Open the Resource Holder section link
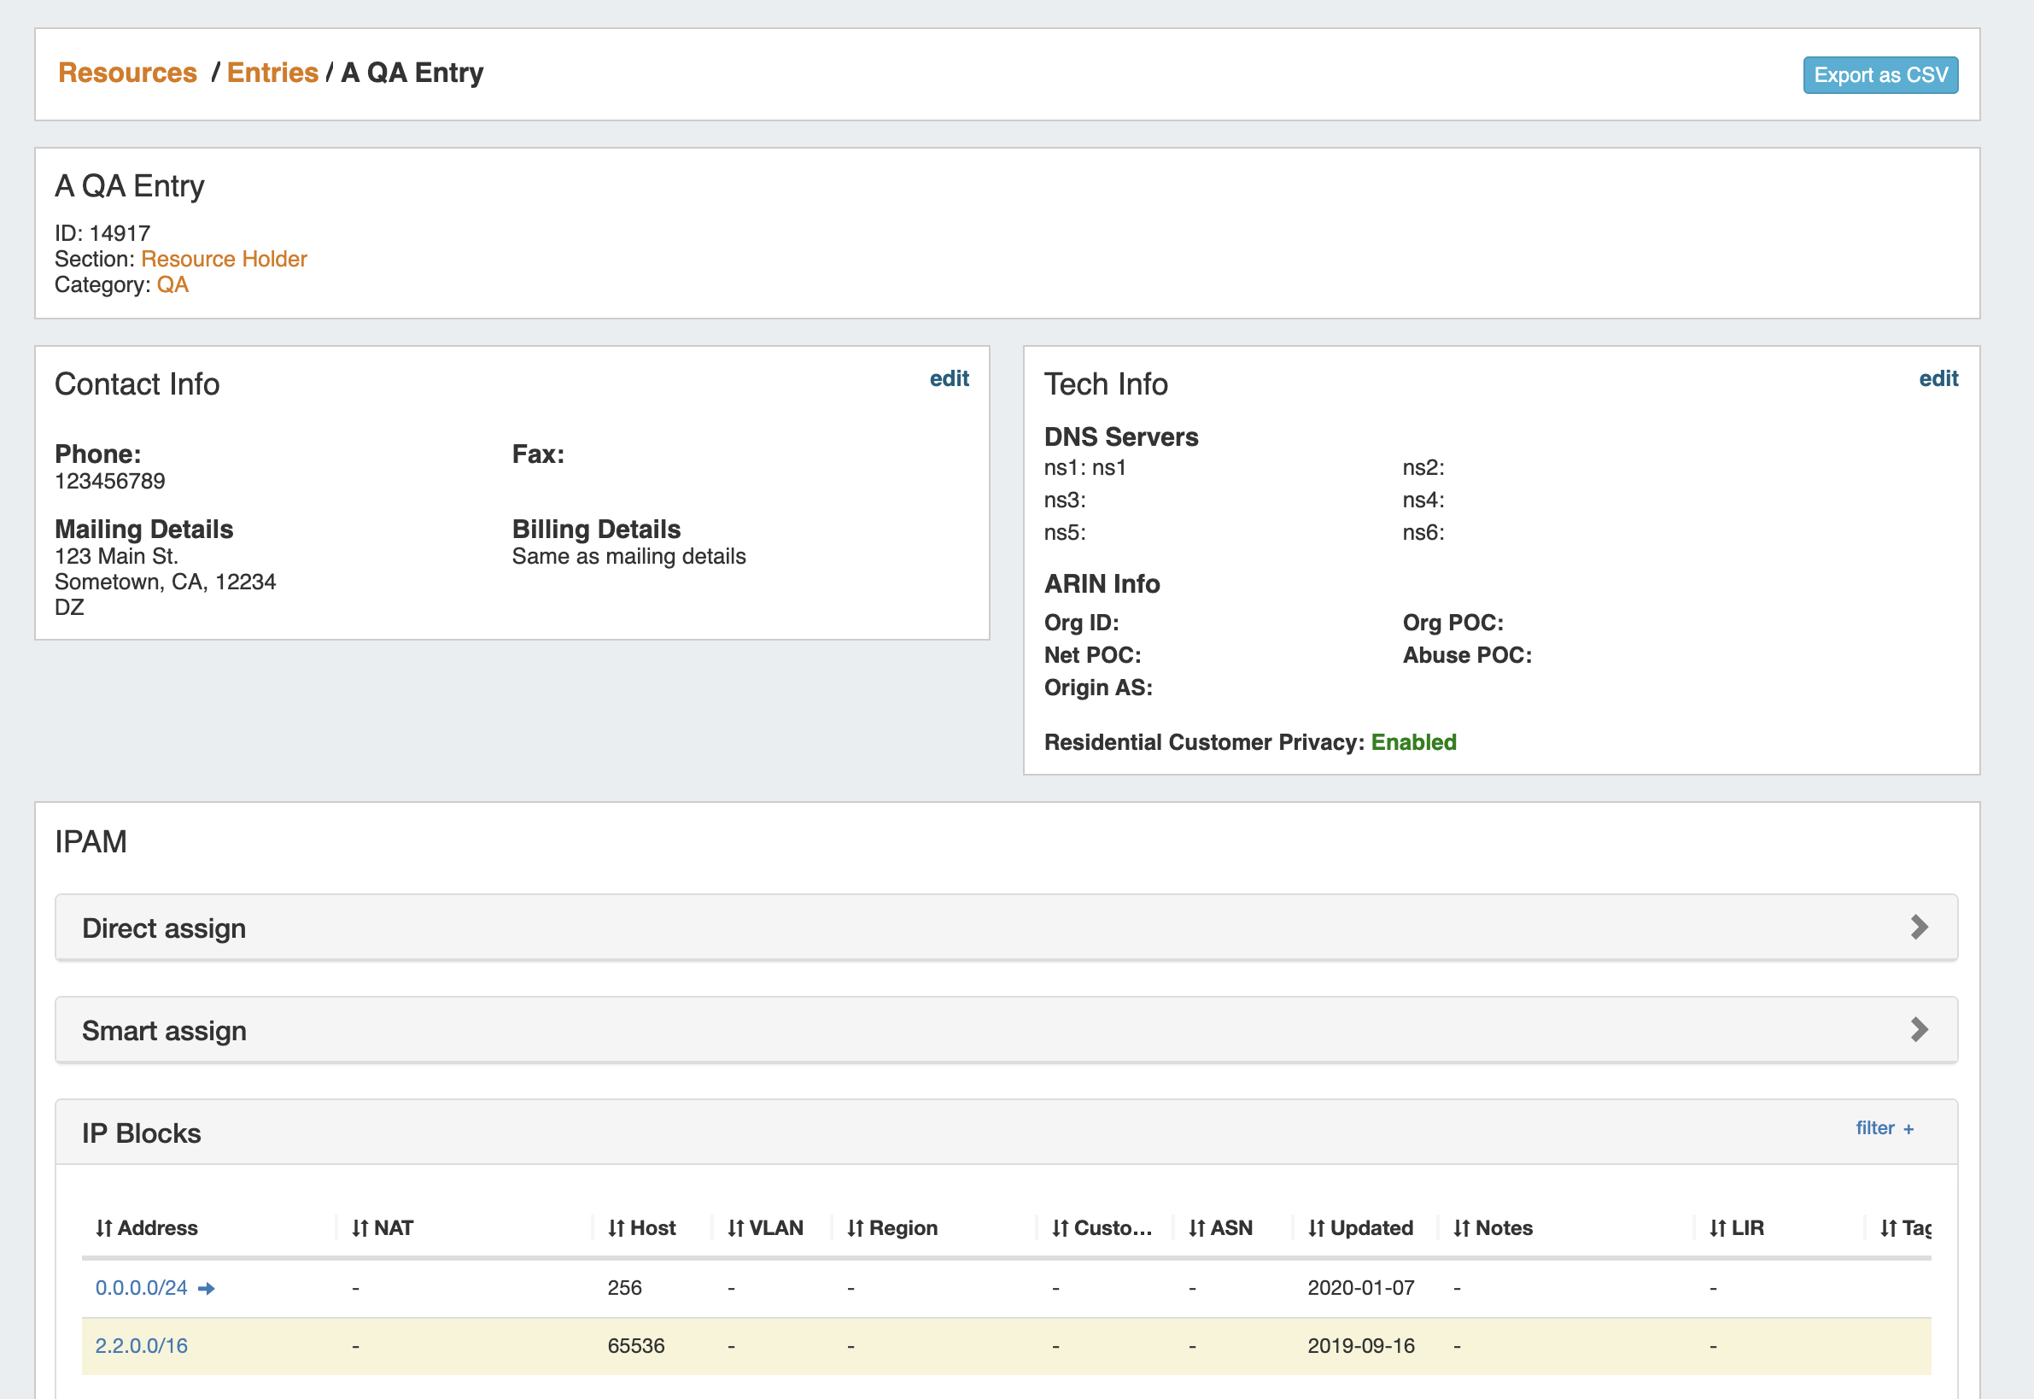2034x1399 pixels. 225,259
